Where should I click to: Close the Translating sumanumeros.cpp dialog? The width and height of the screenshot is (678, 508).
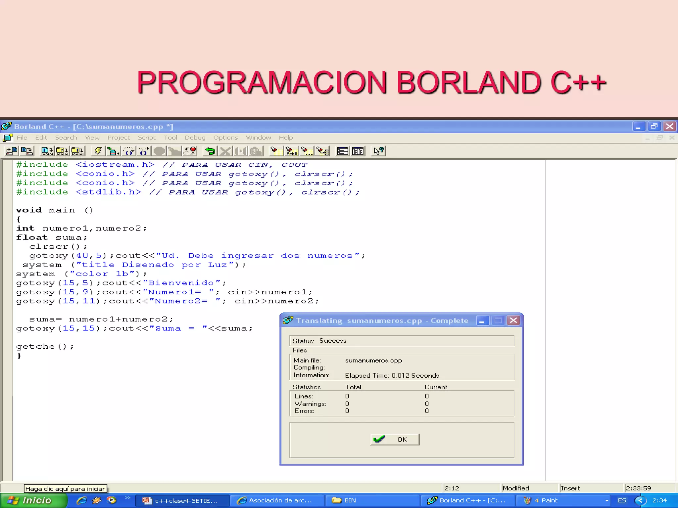tap(513, 320)
